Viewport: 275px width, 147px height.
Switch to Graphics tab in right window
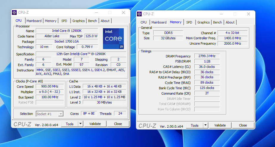(204, 22)
